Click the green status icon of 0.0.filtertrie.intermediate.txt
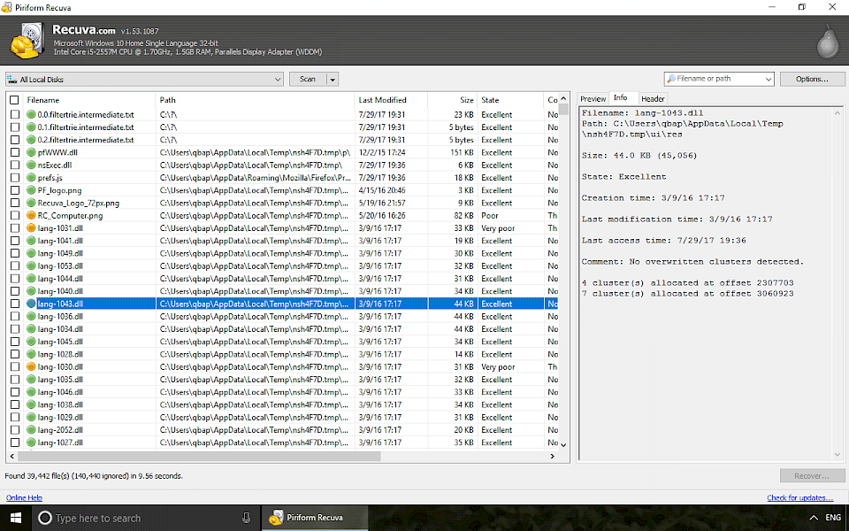This screenshot has width=849, height=531. (32, 114)
